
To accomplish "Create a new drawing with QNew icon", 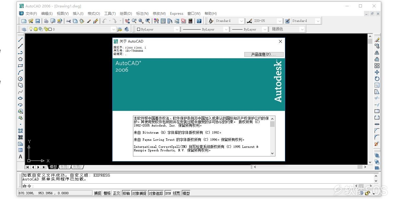I will pyautogui.click(x=24, y=21).
